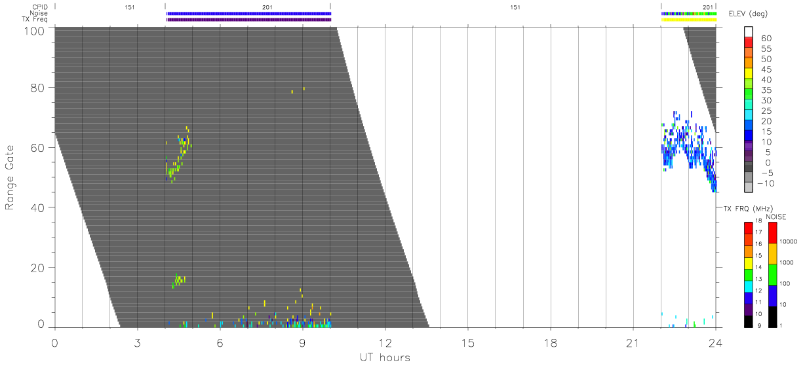The width and height of the screenshot is (805, 371).
Task: Click the "80" tick on Range Gate axis
Action: tap(38, 87)
